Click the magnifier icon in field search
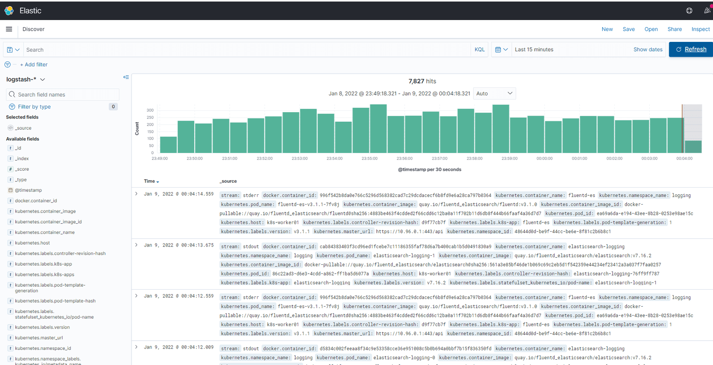Screen dimensions: 713x365 tap(12, 94)
